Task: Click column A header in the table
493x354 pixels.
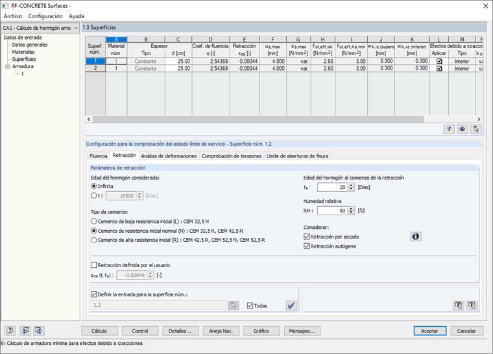Action: pos(116,40)
